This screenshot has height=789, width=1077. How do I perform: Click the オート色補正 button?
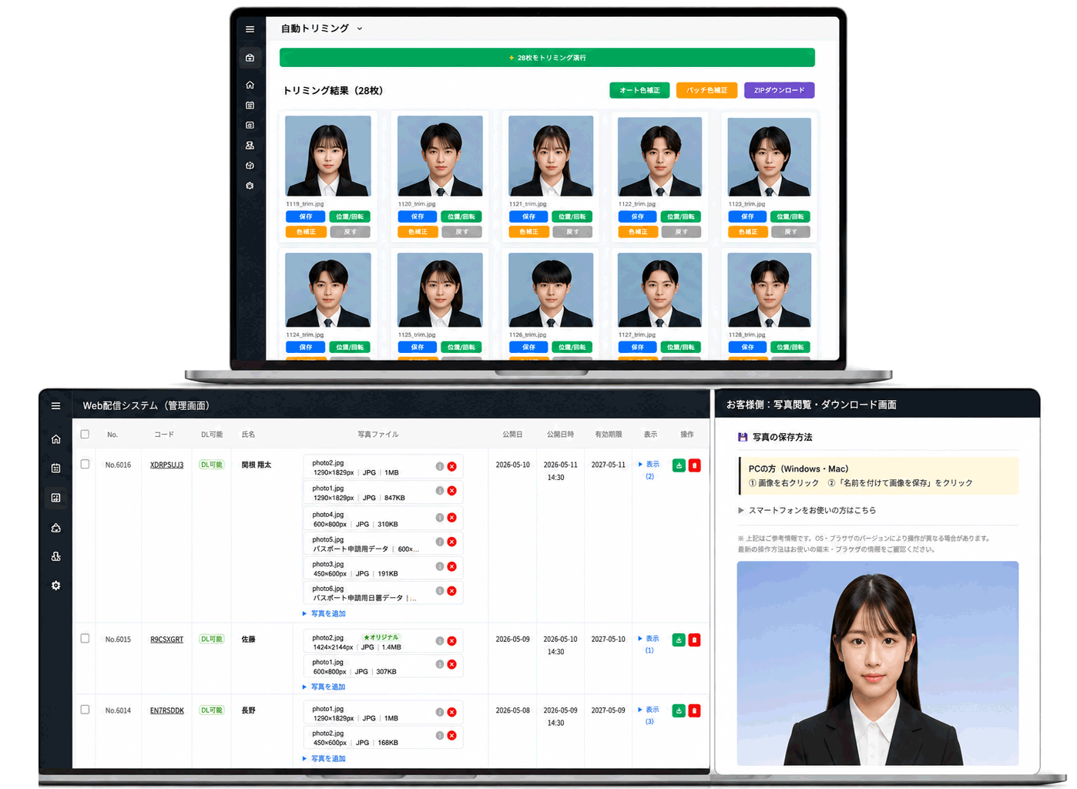(x=640, y=90)
